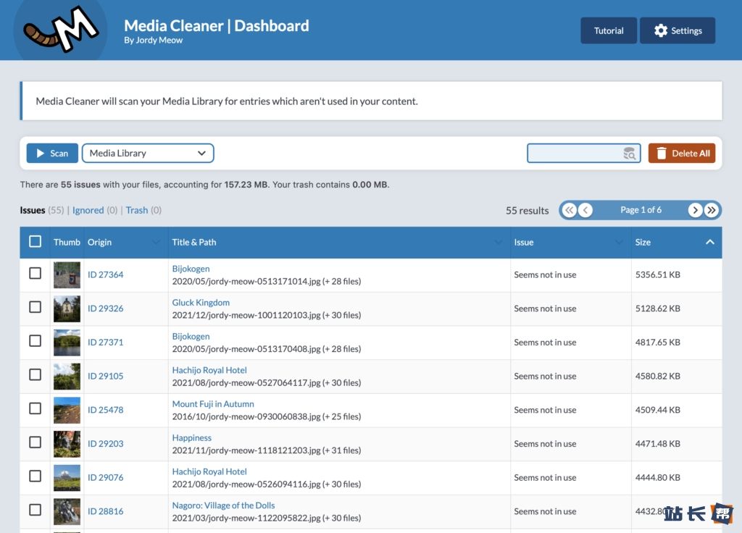Click the Mount Fuji in Autumn thumbnail
742x533 pixels.
coord(67,410)
